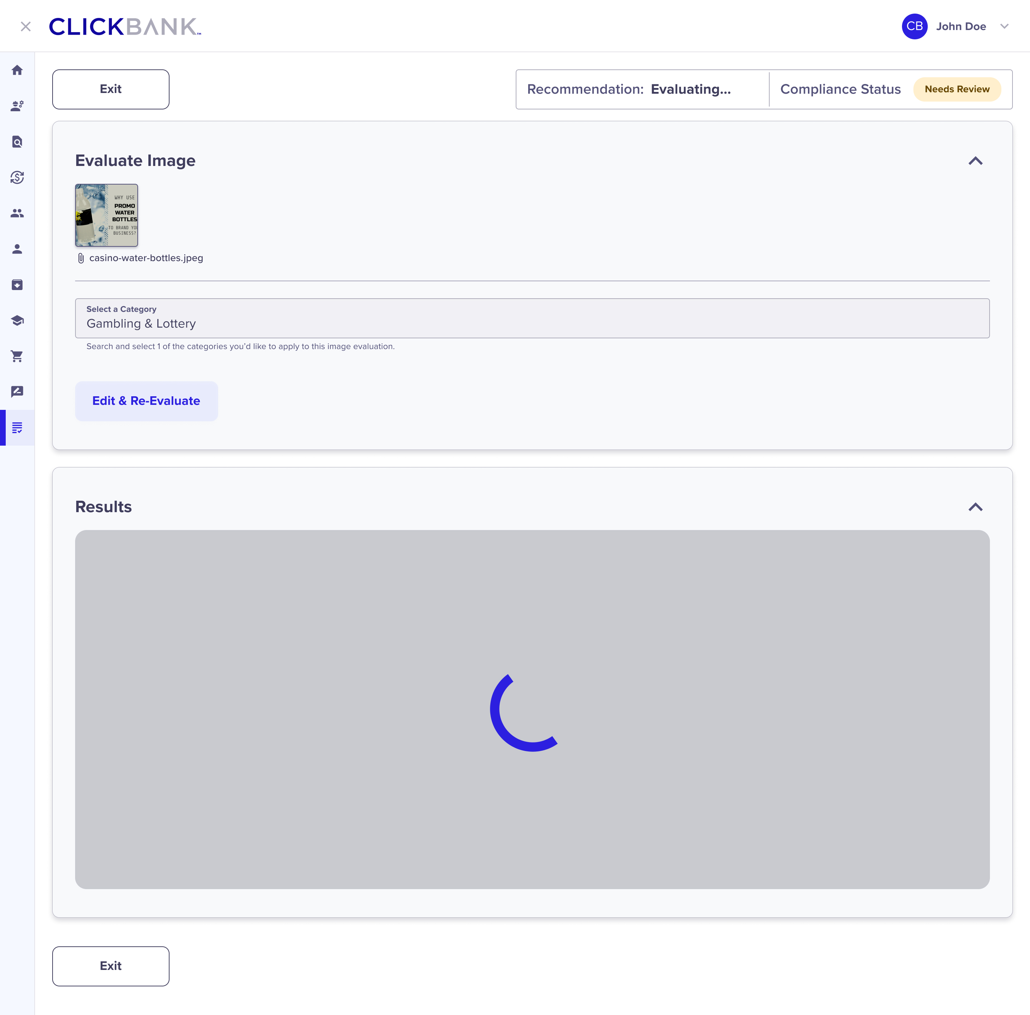Click the dollar refresh cycle sidebar icon

[x=17, y=177]
